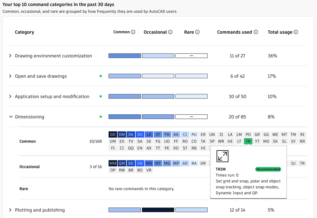This screenshot has height=218, width=317.
Task: Click the green dot beside Open and save drawings
Action: coord(101,76)
